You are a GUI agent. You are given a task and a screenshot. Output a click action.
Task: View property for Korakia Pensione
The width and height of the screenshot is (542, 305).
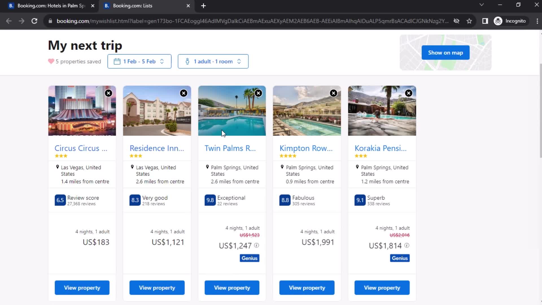coord(382,287)
